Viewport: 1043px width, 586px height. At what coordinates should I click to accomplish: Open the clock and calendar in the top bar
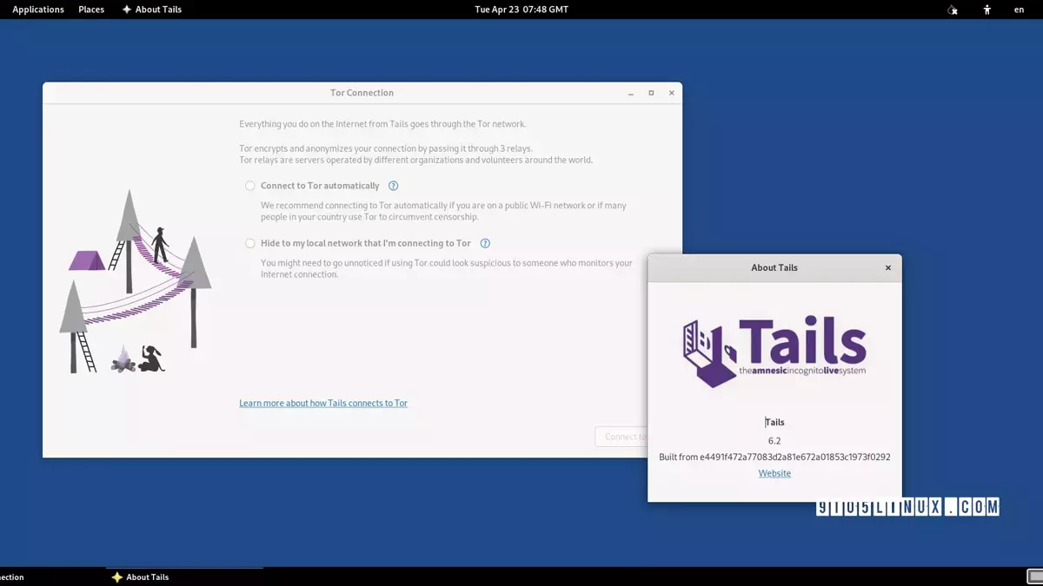pyautogui.click(x=521, y=10)
